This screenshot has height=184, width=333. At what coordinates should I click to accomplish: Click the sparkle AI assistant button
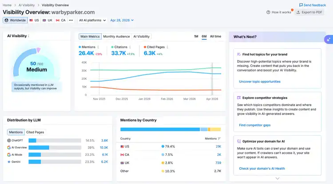point(329,39)
